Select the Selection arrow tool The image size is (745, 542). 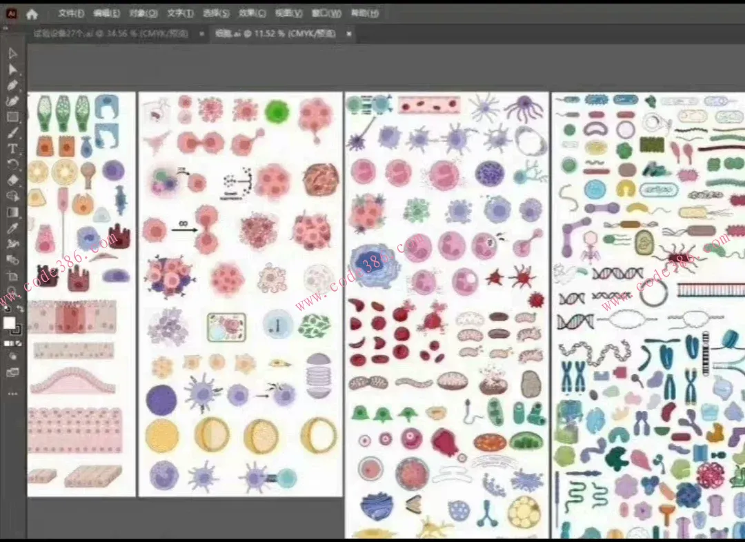[12, 54]
